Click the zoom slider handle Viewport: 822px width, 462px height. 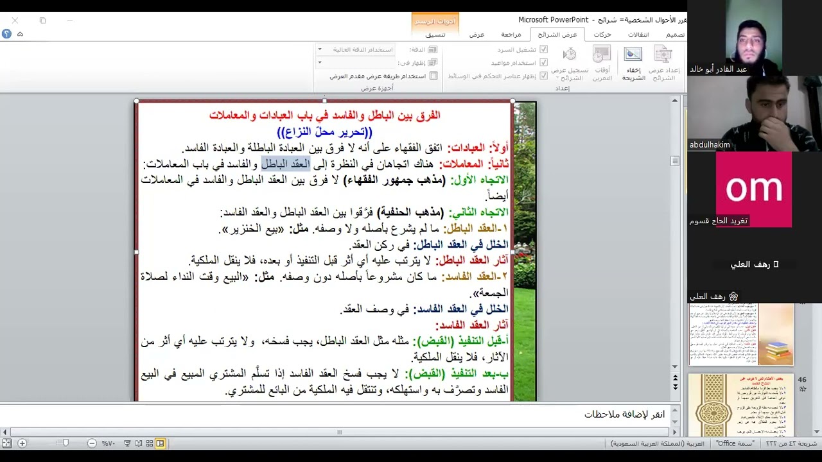pos(66,443)
